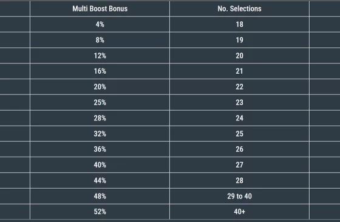Select the 36% bonus cell
This screenshot has width=340, height=222.
coord(100,149)
